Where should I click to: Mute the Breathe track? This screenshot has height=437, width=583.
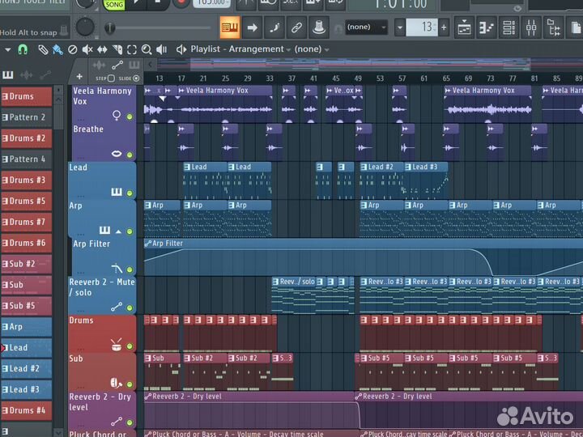130,155
